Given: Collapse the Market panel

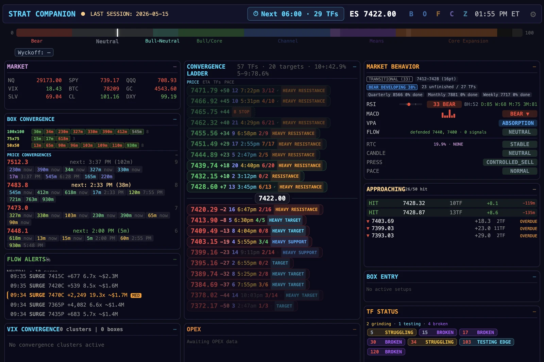Looking at the screenshot, I should (175, 67).
